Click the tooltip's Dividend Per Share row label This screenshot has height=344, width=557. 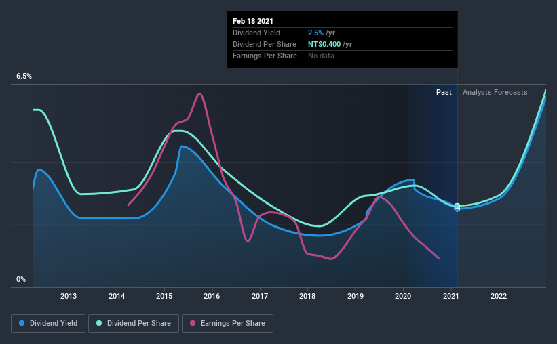coord(265,44)
